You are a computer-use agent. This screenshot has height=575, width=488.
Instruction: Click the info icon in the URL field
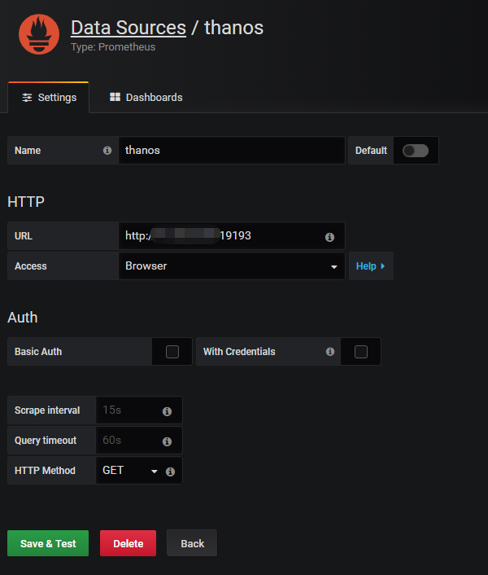(x=329, y=237)
